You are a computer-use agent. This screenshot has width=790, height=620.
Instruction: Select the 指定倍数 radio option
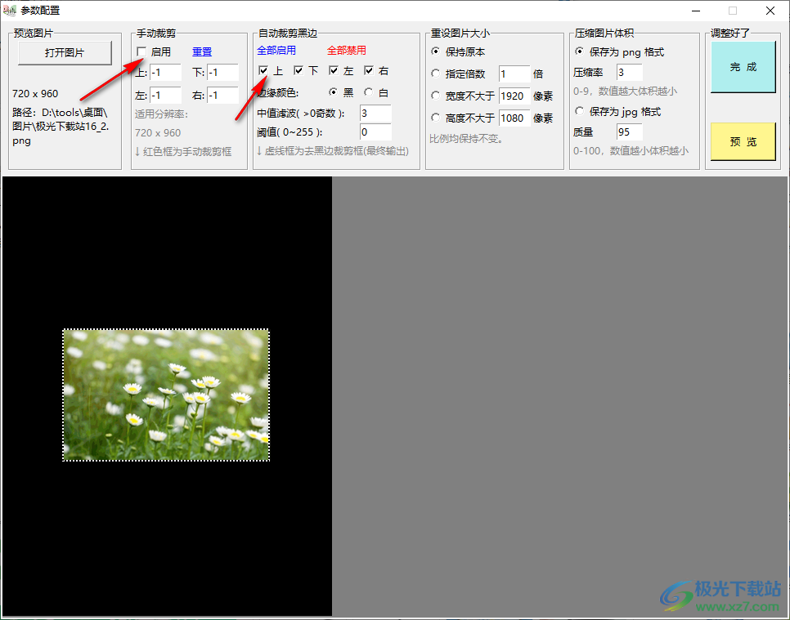[x=436, y=74]
